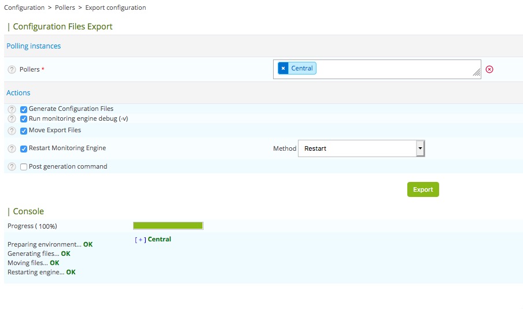Expand Central console output with plus sign

click(140, 240)
